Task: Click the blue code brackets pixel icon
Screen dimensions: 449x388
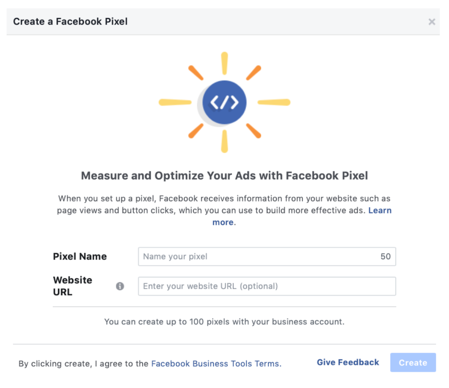Action: coord(224,102)
